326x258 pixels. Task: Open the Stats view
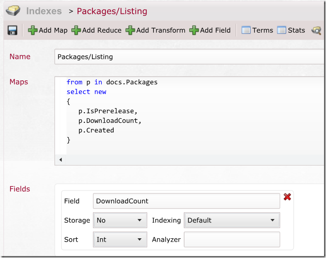[291, 30]
